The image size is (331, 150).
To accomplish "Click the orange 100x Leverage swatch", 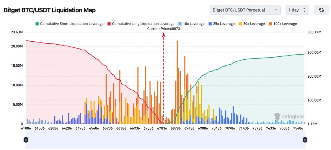I will [270, 24].
